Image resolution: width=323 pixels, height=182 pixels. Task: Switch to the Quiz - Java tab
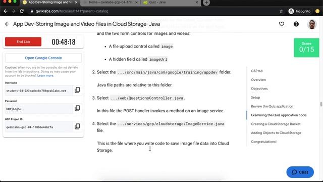click(x=170, y=2)
